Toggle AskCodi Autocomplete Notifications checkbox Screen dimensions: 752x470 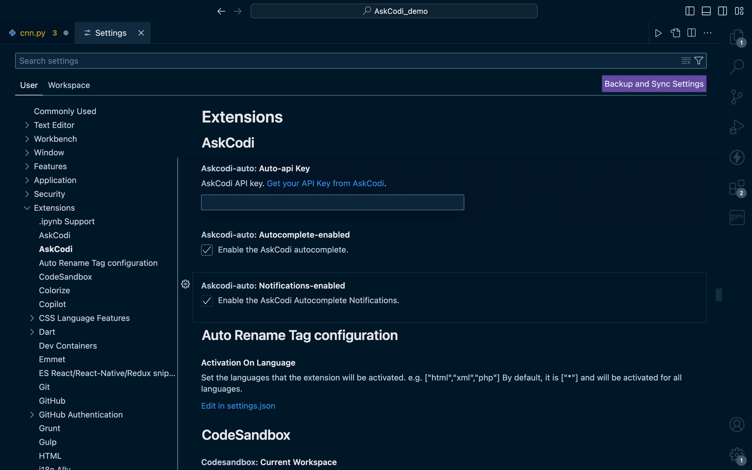207,301
